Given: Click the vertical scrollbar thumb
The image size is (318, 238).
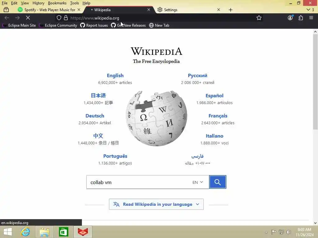Looking at the screenshot, I should coord(315,82).
